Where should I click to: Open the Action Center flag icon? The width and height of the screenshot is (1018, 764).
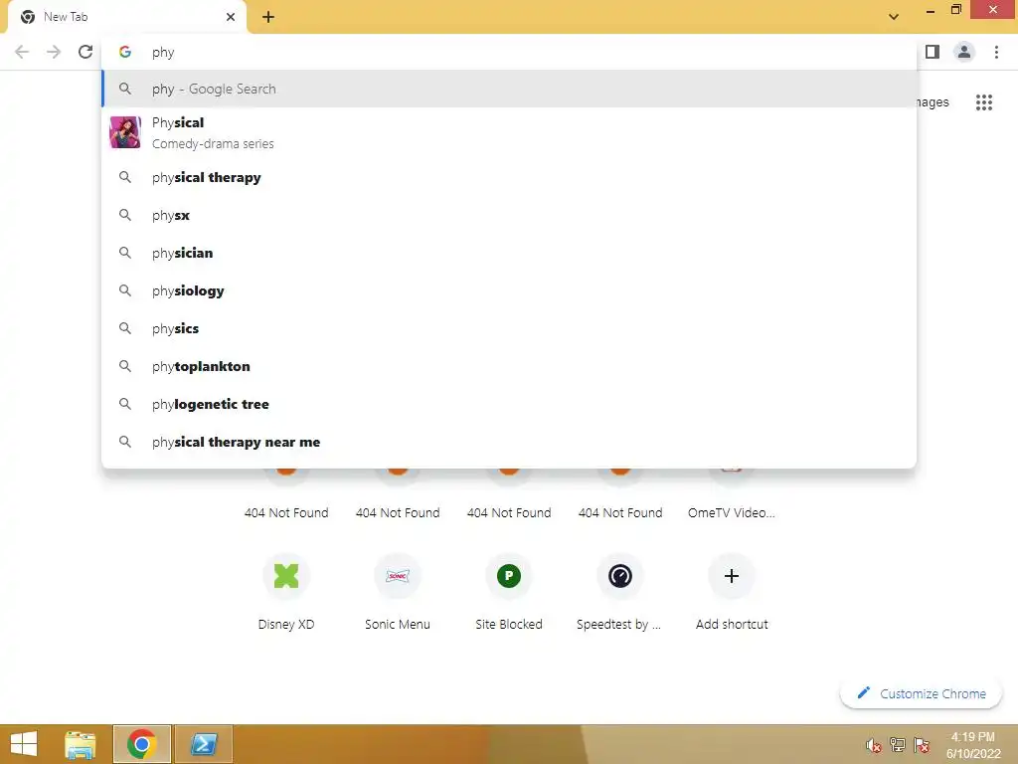click(922, 745)
